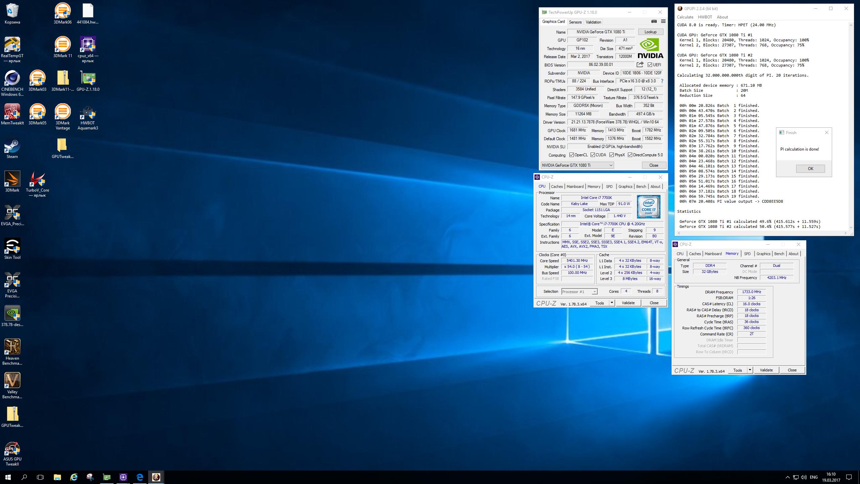Open GPU selection dropdown in GPU-Z
This screenshot has height=484, width=860.
pyautogui.click(x=577, y=165)
